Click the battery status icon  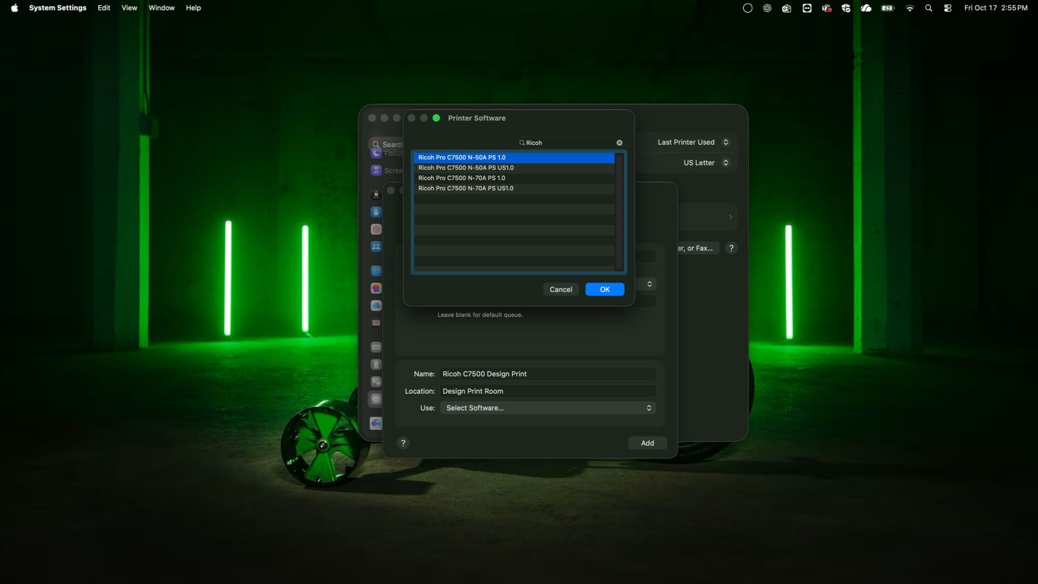pyautogui.click(x=888, y=8)
